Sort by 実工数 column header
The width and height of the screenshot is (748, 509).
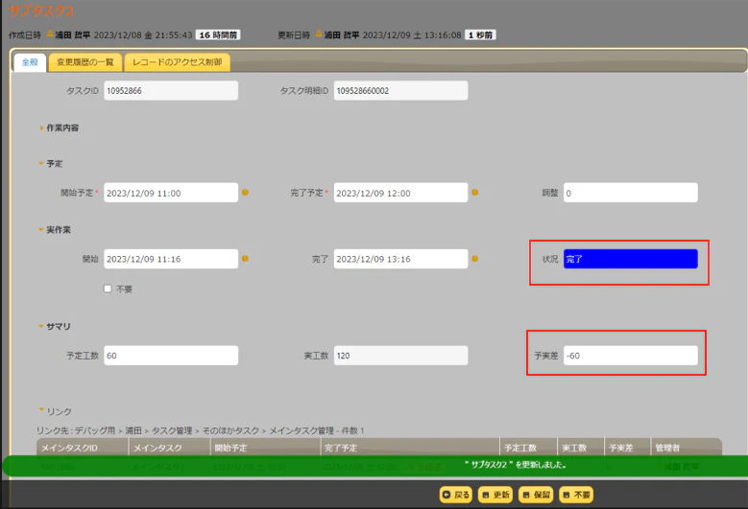pos(581,448)
